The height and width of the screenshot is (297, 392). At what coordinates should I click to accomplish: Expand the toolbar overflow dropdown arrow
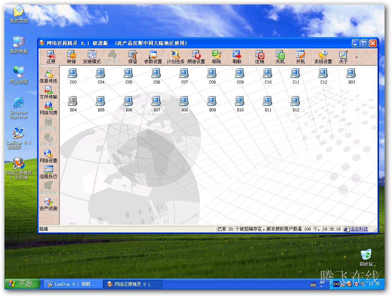pyautogui.click(x=357, y=58)
